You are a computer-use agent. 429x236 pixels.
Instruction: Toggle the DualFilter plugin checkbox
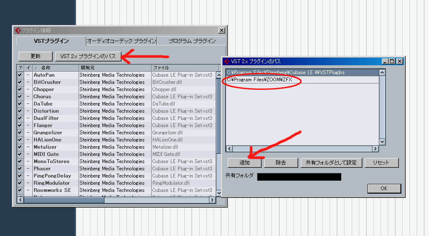tap(20, 118)
